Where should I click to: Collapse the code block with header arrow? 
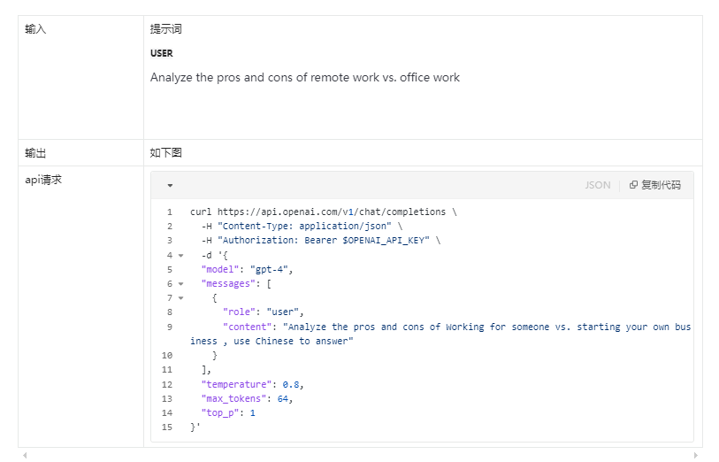(x=170, y=185)
